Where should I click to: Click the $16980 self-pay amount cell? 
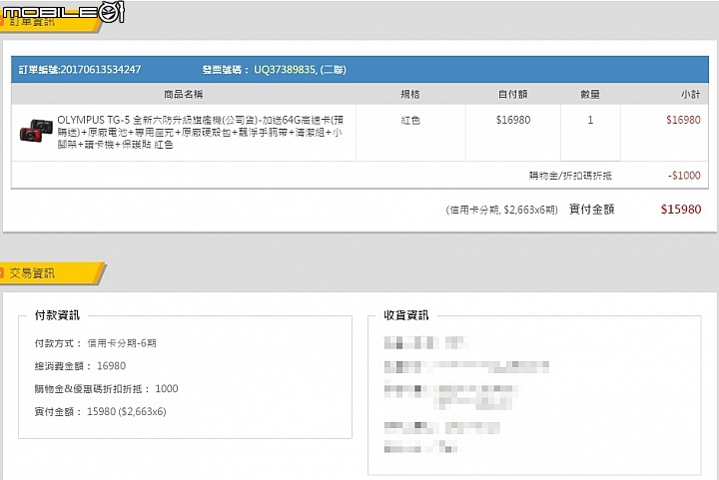click(x=513, y=120)
